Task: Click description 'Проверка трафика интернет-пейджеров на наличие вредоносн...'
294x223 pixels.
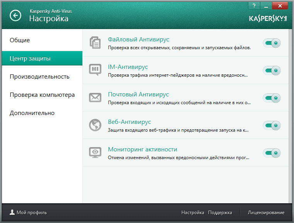Action: (x=178, y=75)
